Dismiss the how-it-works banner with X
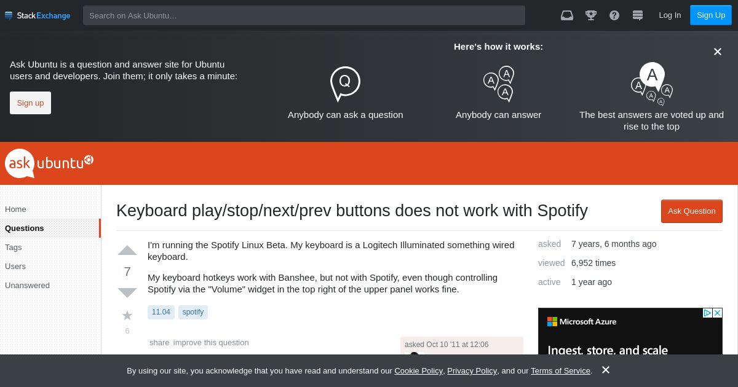 (717, 52)
